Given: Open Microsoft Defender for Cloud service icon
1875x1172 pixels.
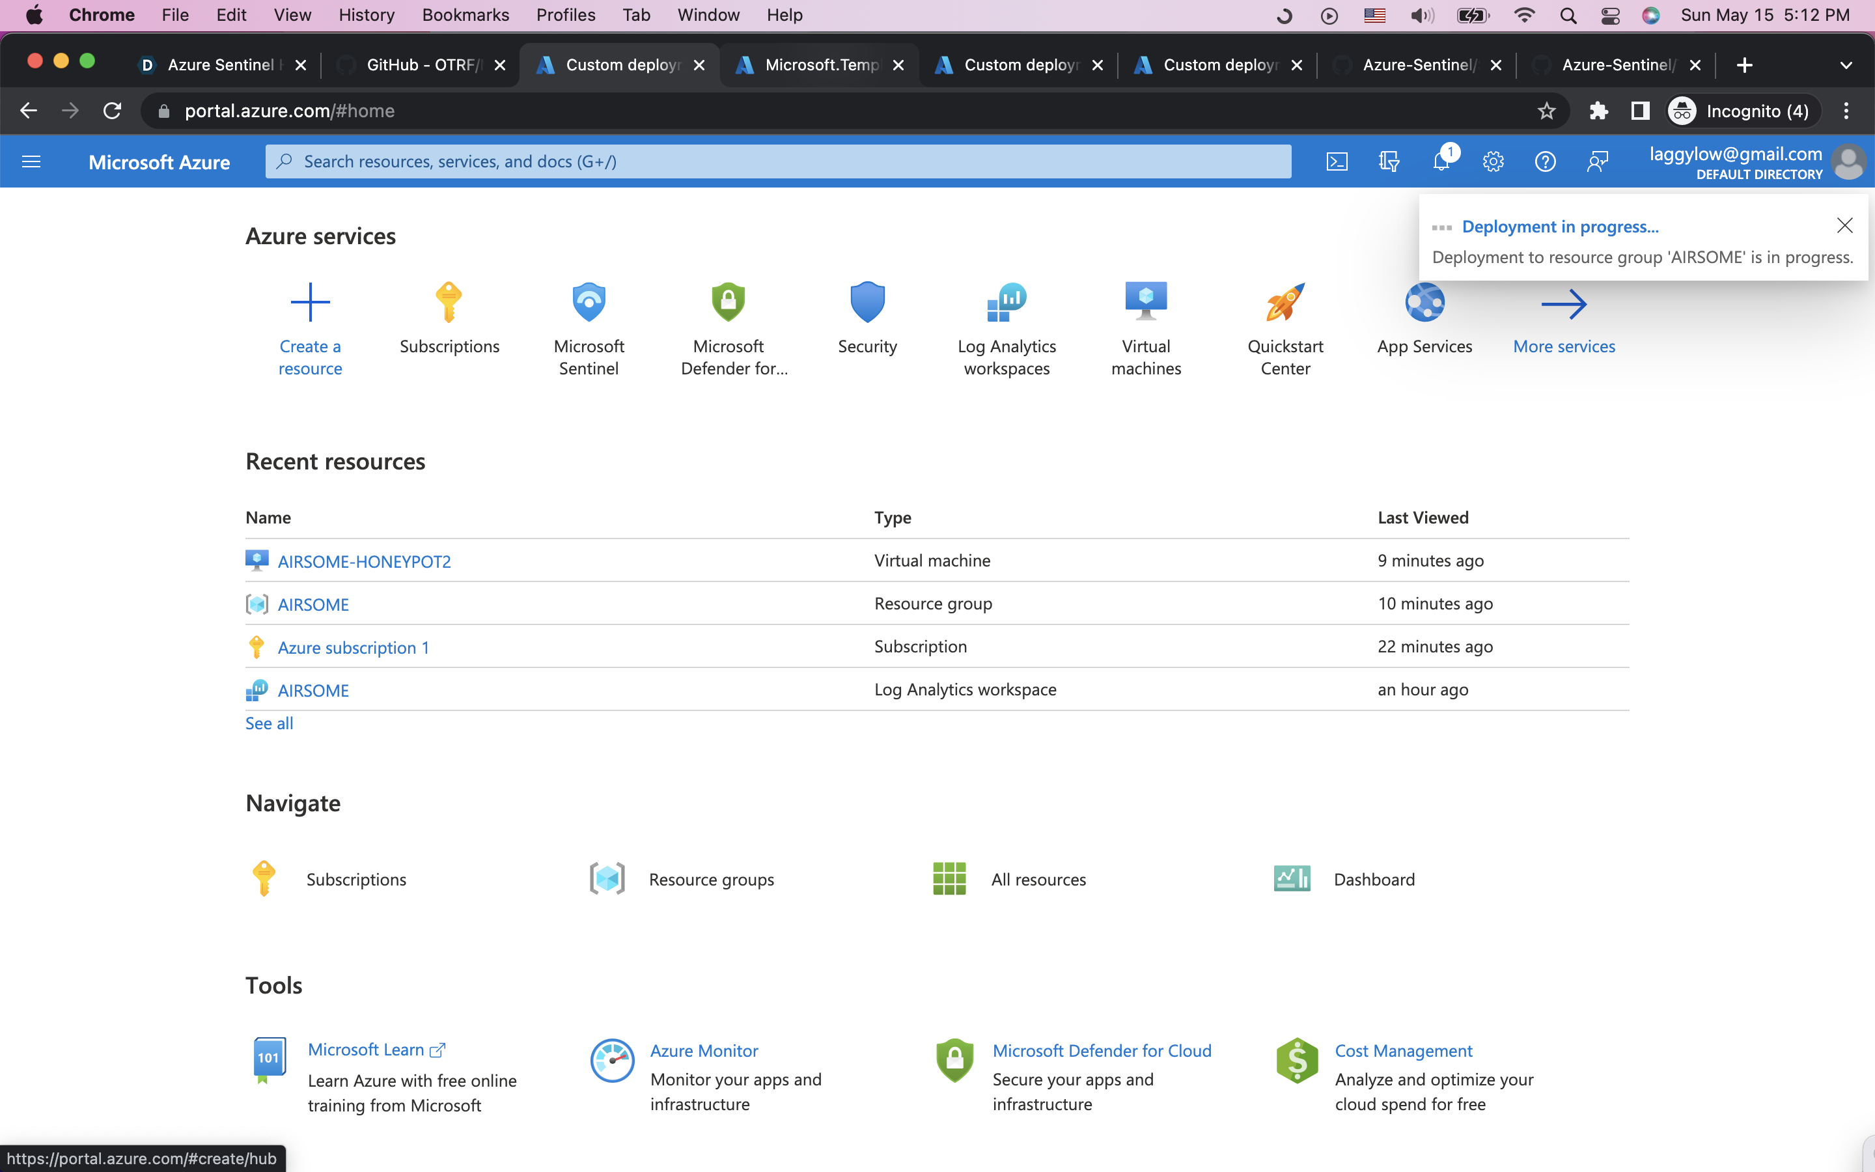Looking at the screenshot, I should tap(729, 302).
